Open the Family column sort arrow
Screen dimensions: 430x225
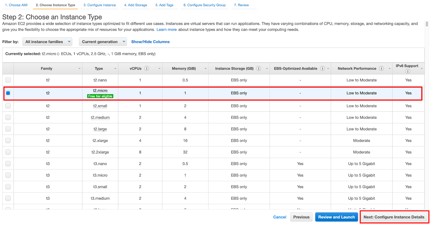pyautogui.click(x=80, y=69)
